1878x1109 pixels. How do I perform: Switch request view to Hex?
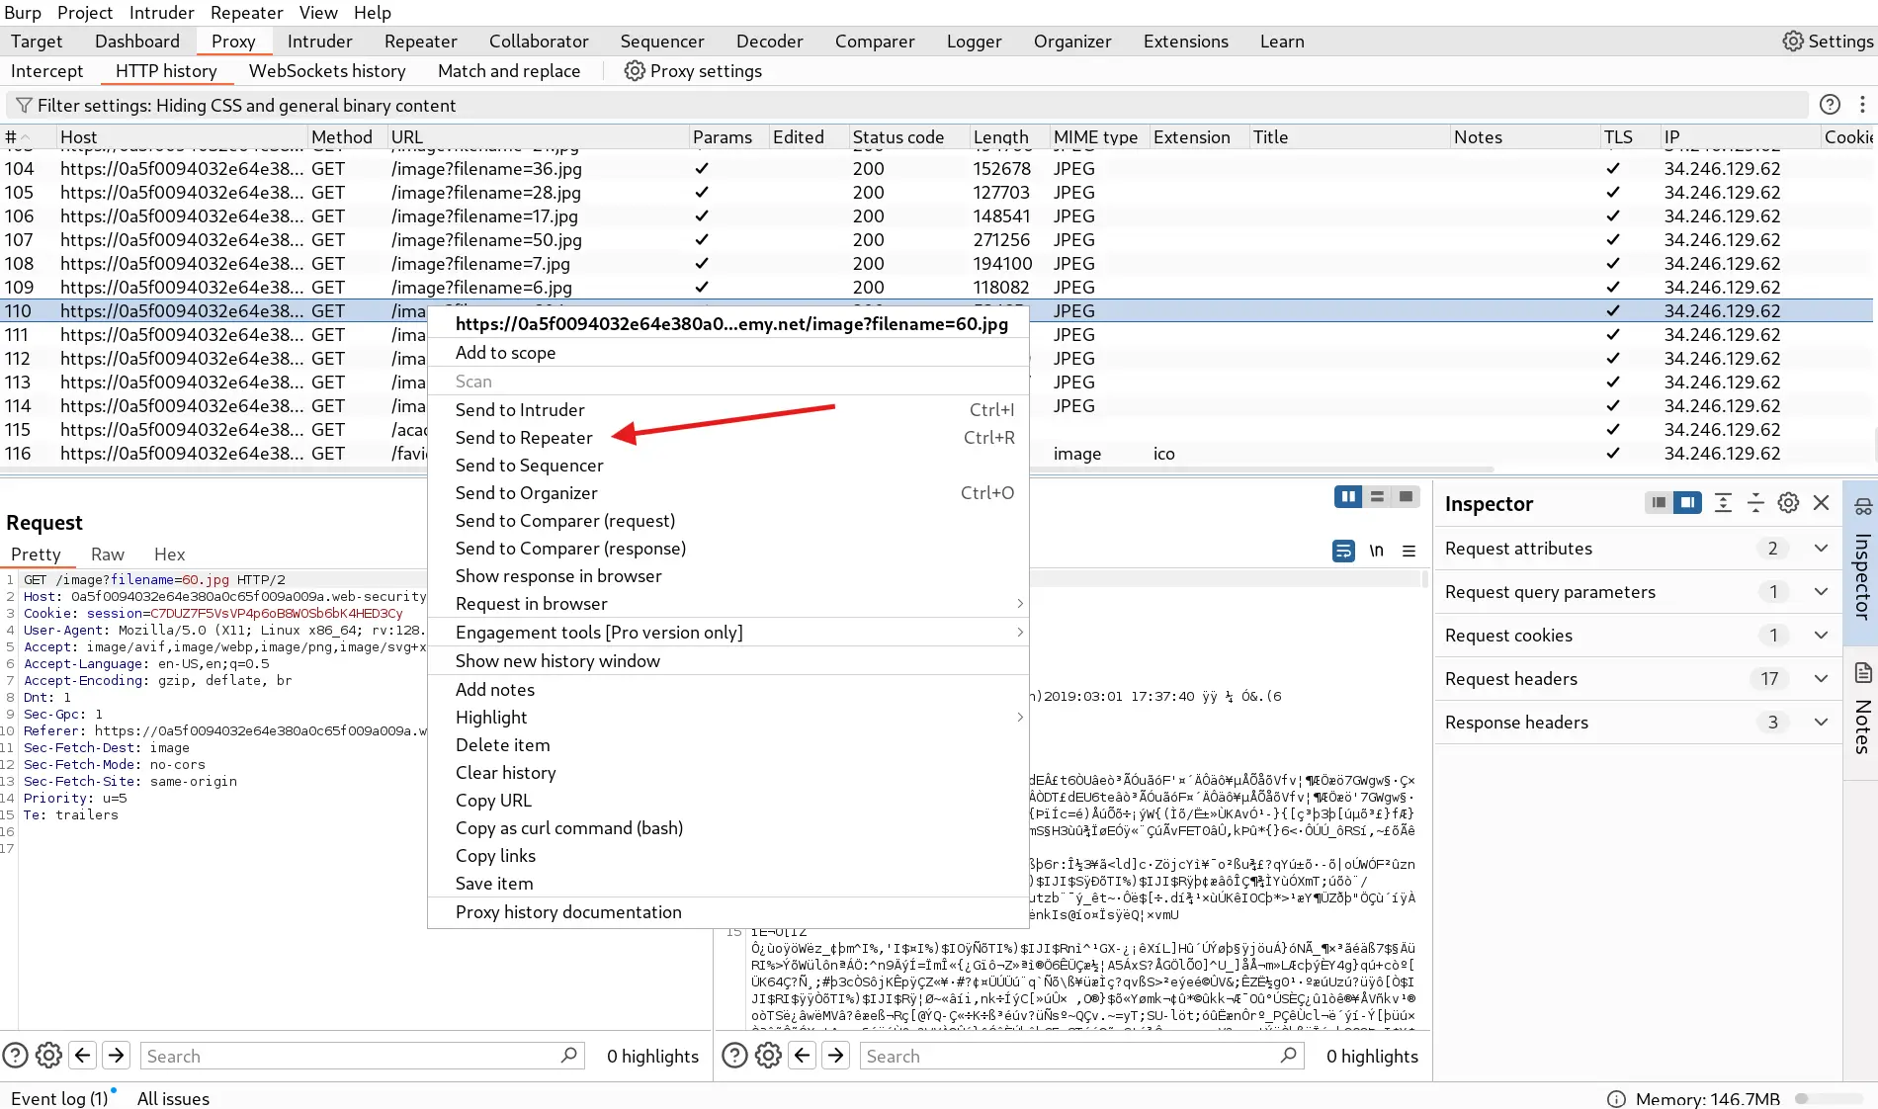169,554
